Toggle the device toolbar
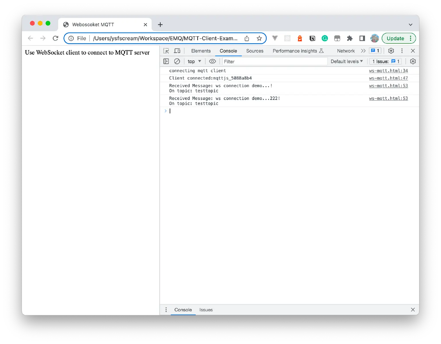This screenshot has height=344, width=441. point(177,51)
